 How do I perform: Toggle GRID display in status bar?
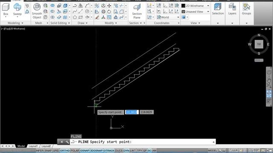pyautogui.click(x=56, y=150)
